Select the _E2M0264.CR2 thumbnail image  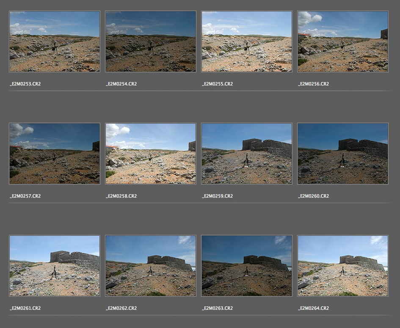(343, 266)
